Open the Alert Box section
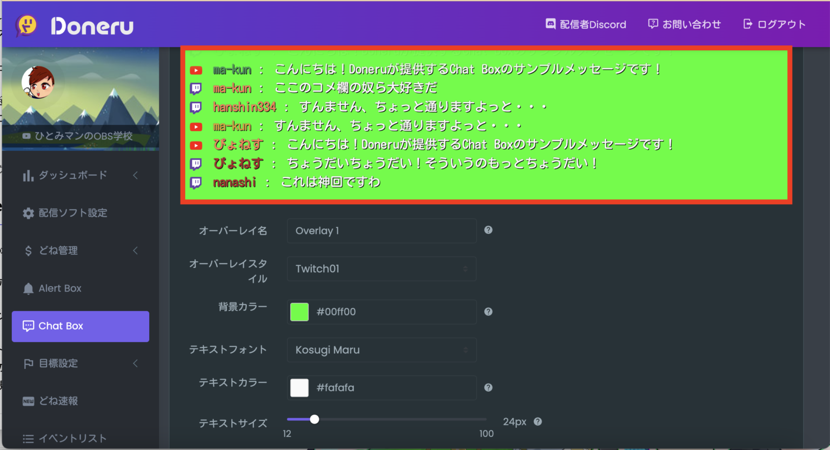Viewport: 830px width, 450px height. (59, 288)
